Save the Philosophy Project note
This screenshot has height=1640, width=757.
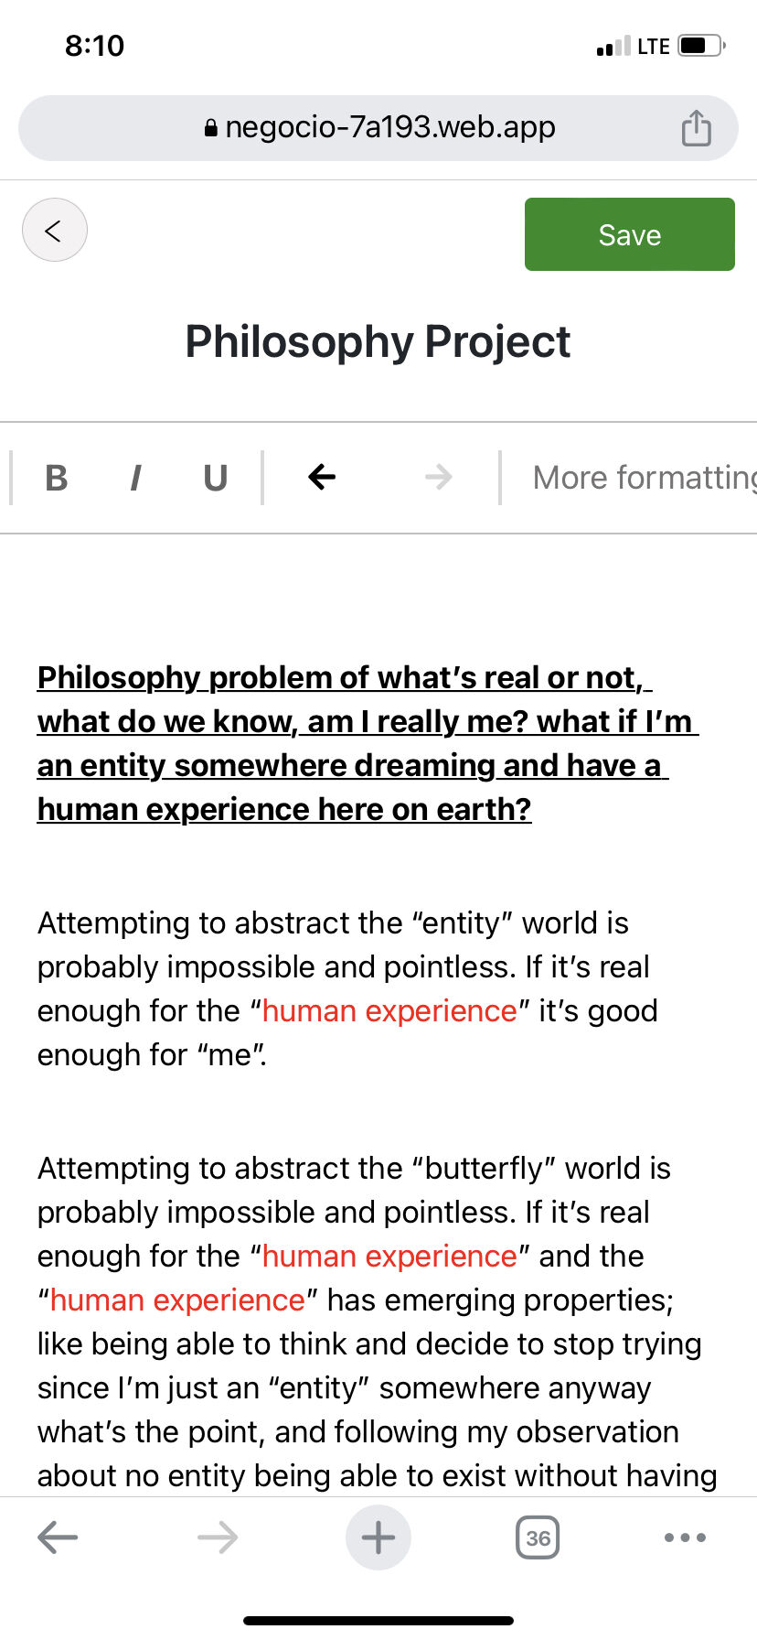[630, 234]
